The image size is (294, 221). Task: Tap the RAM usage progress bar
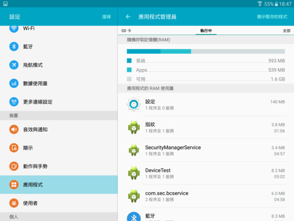coord(206,51)
